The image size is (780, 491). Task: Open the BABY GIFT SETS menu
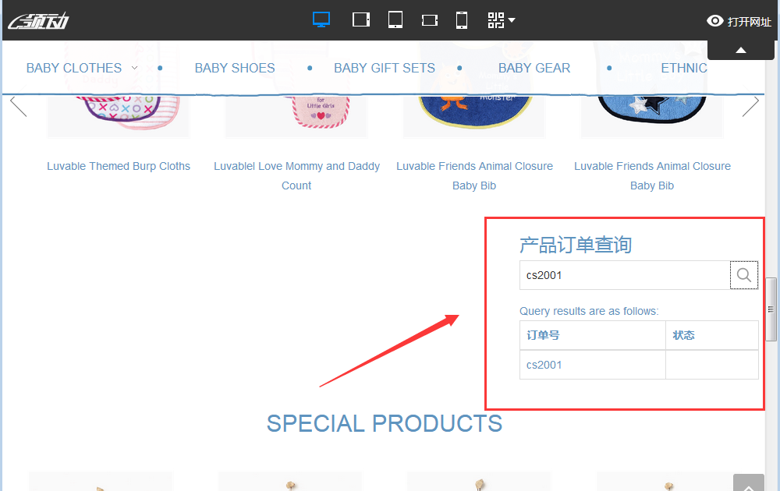coord(384,68)
